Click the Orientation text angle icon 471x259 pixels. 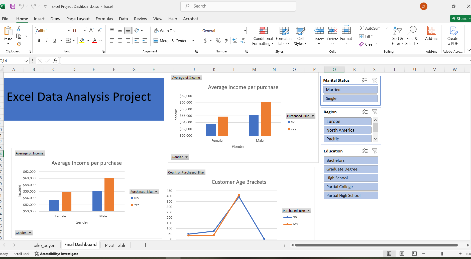pyautogui.click(x=137, y=31)
